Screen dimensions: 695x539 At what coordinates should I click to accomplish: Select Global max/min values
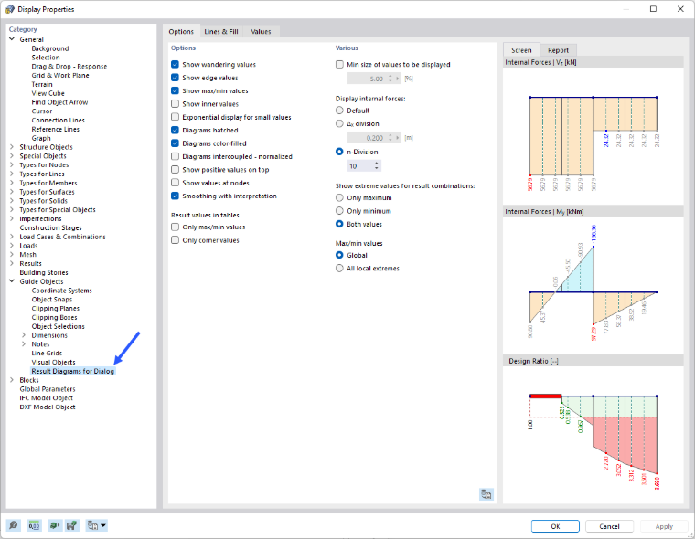point(339,255)
